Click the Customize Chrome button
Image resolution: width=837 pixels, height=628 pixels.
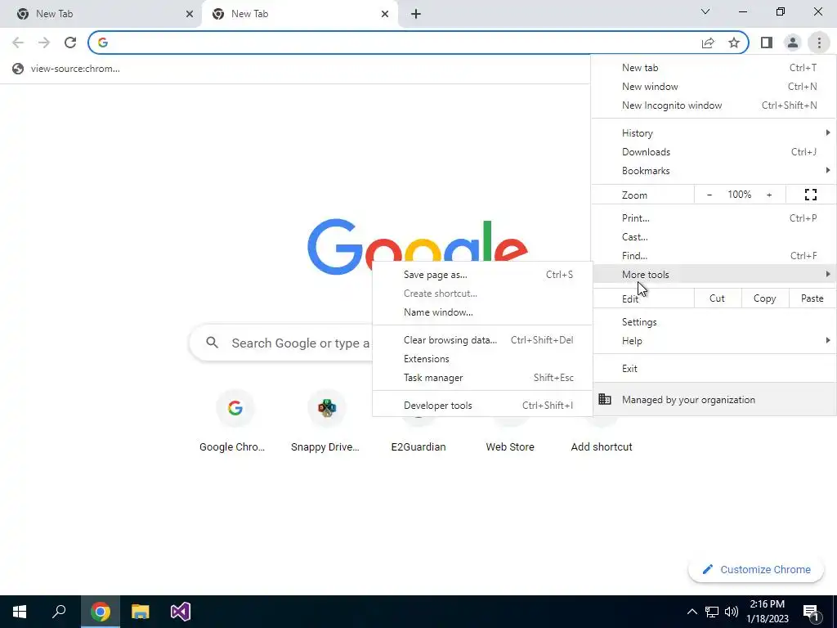756,569
